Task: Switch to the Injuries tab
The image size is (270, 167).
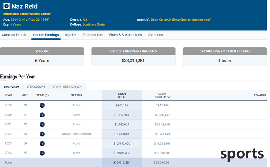Action: pos(70,35)
